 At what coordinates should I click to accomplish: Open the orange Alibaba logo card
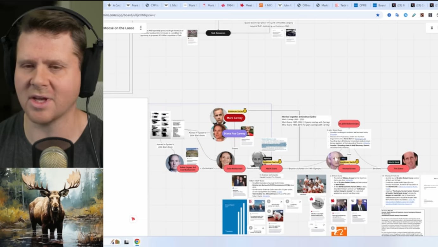[339, 231]
